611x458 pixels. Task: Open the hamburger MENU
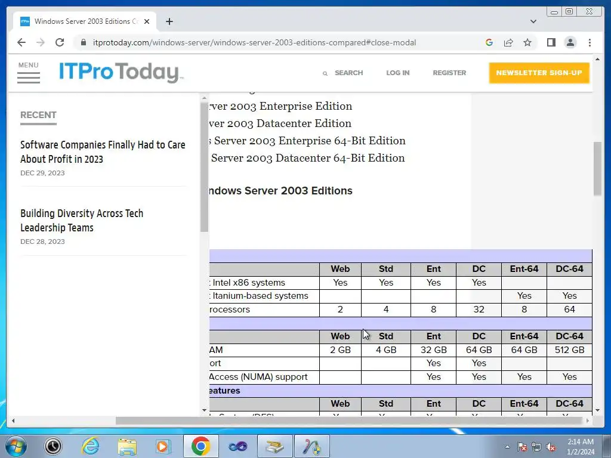point(29,72)
